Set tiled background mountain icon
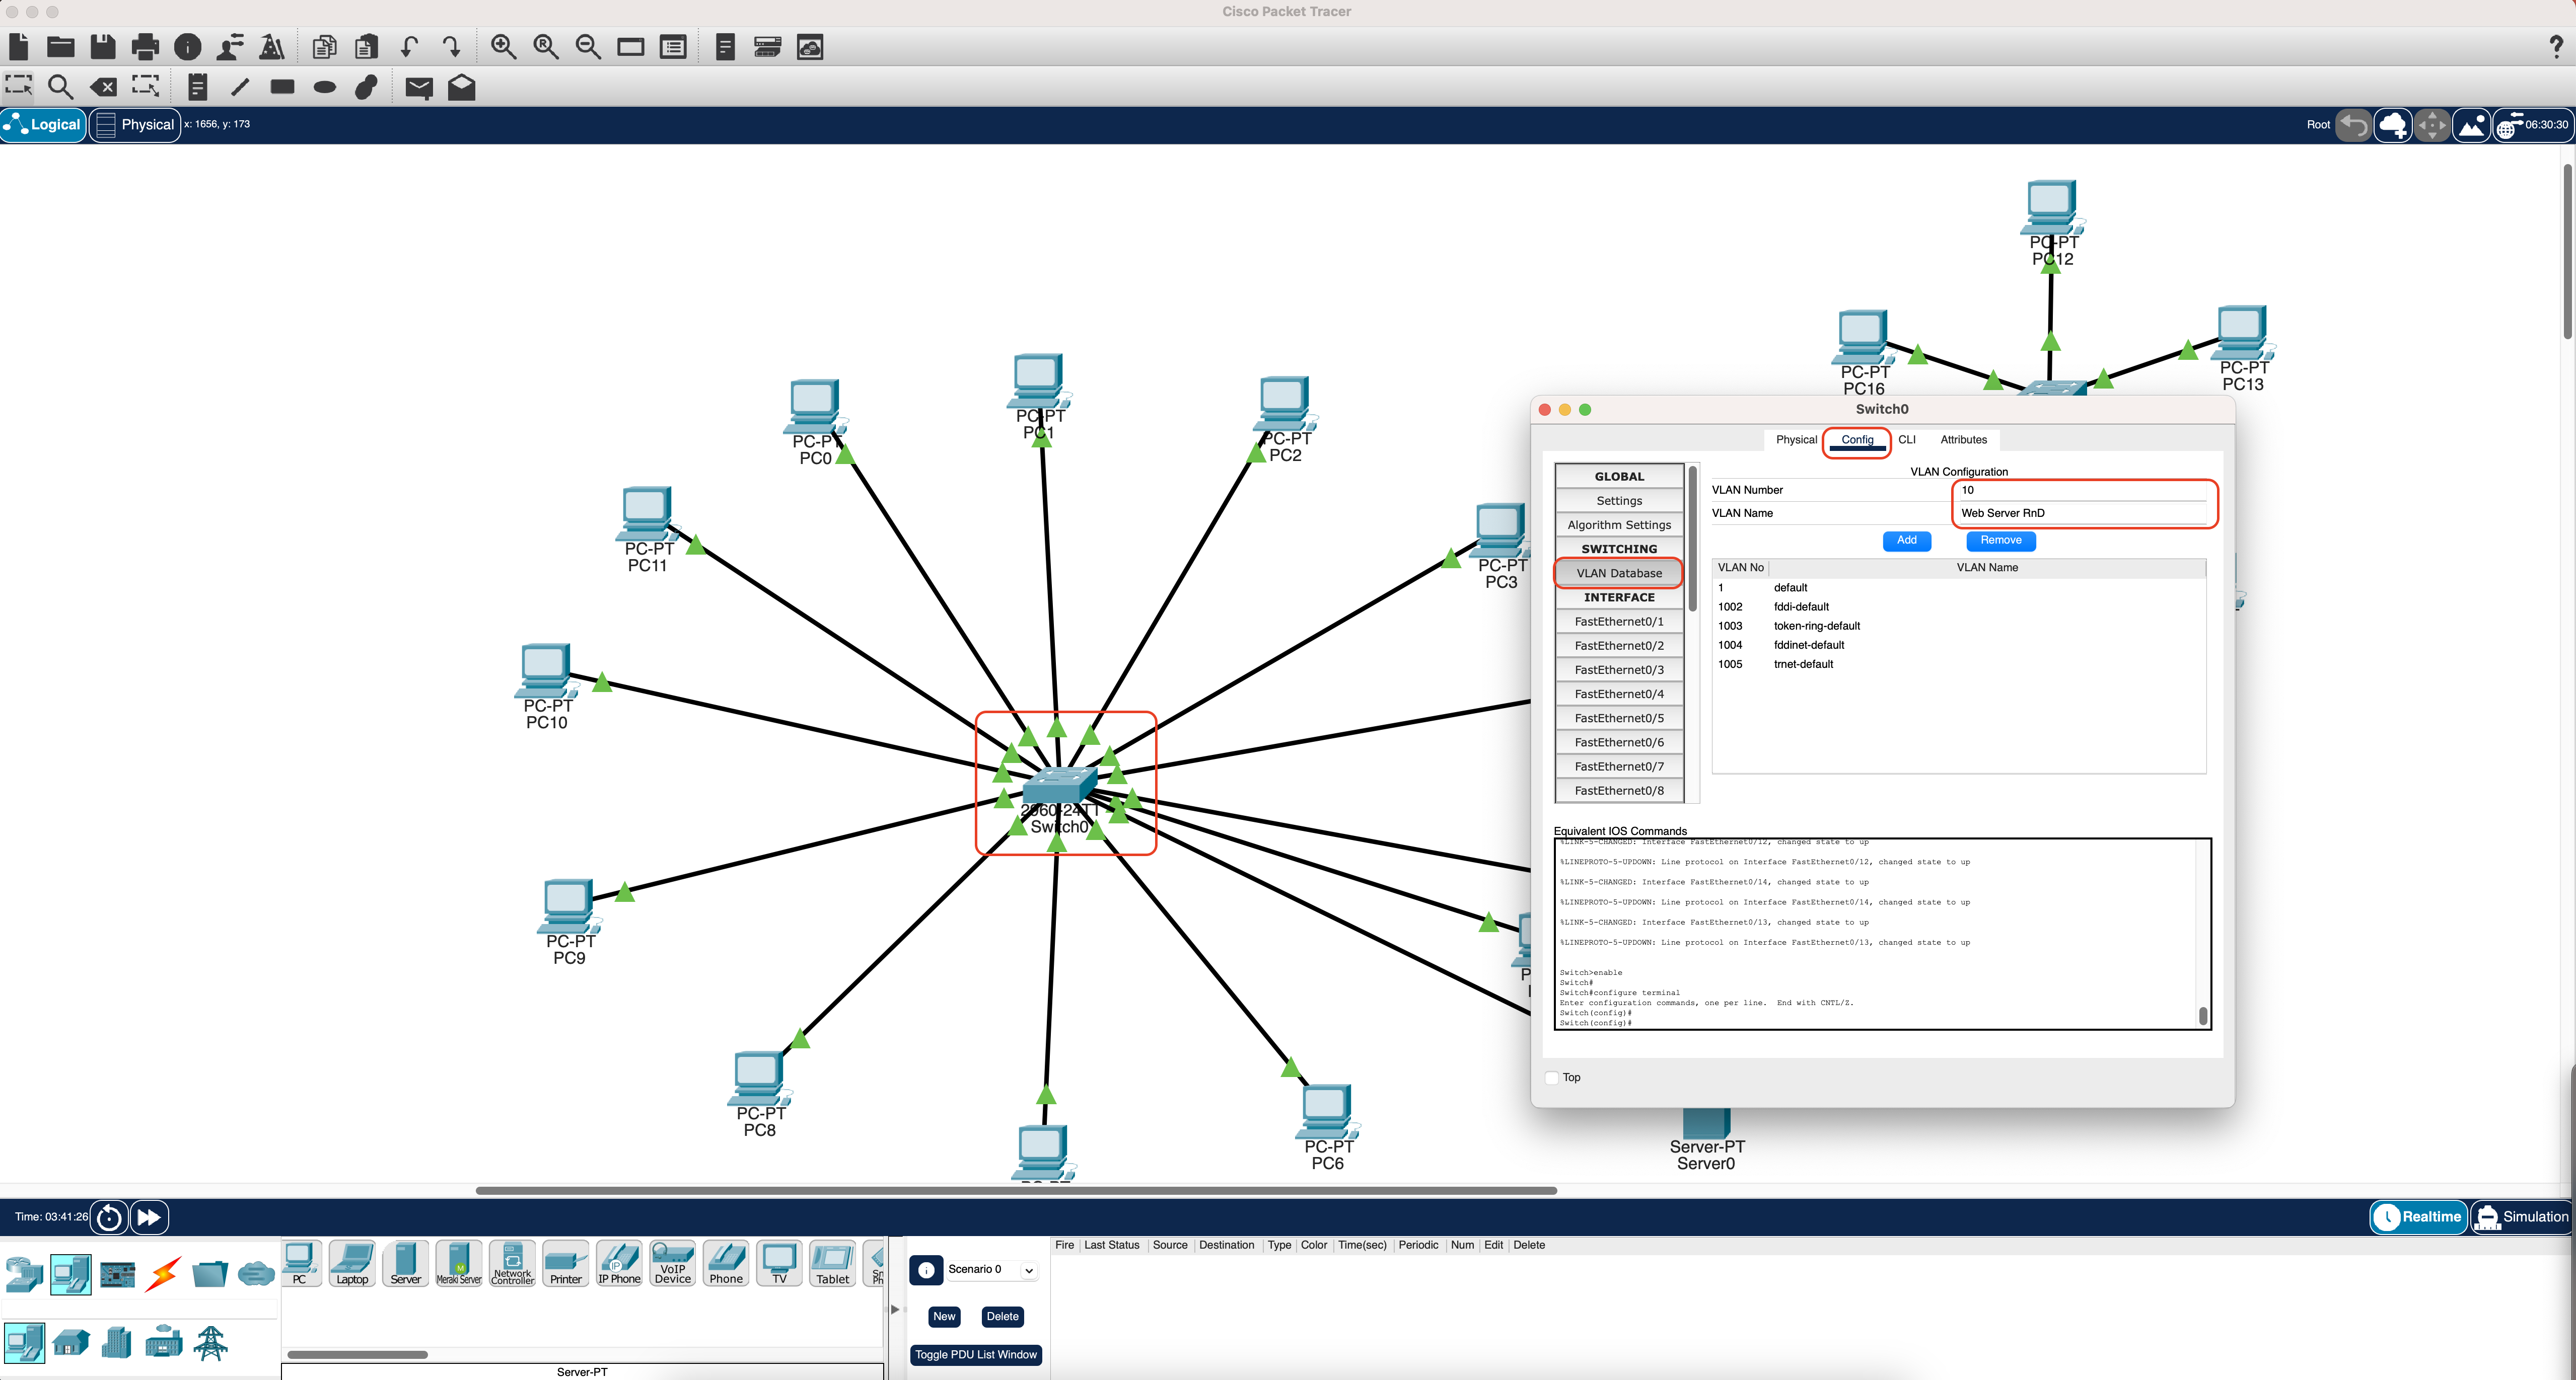2576x1380 pixels. pos(2472,126)
